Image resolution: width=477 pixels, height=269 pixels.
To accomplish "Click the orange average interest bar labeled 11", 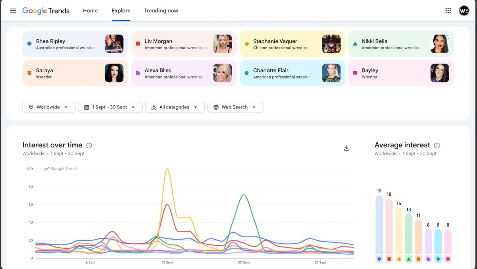I will tap(418, 237).
